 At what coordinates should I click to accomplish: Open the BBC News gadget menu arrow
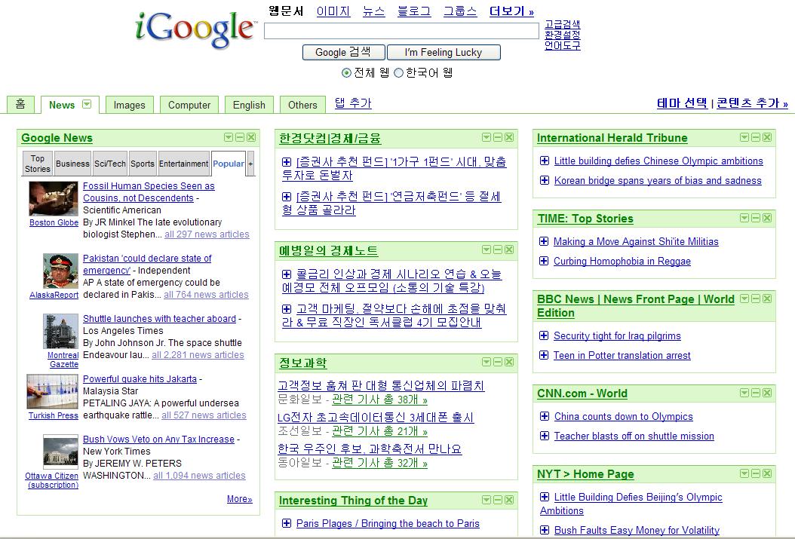744,299
